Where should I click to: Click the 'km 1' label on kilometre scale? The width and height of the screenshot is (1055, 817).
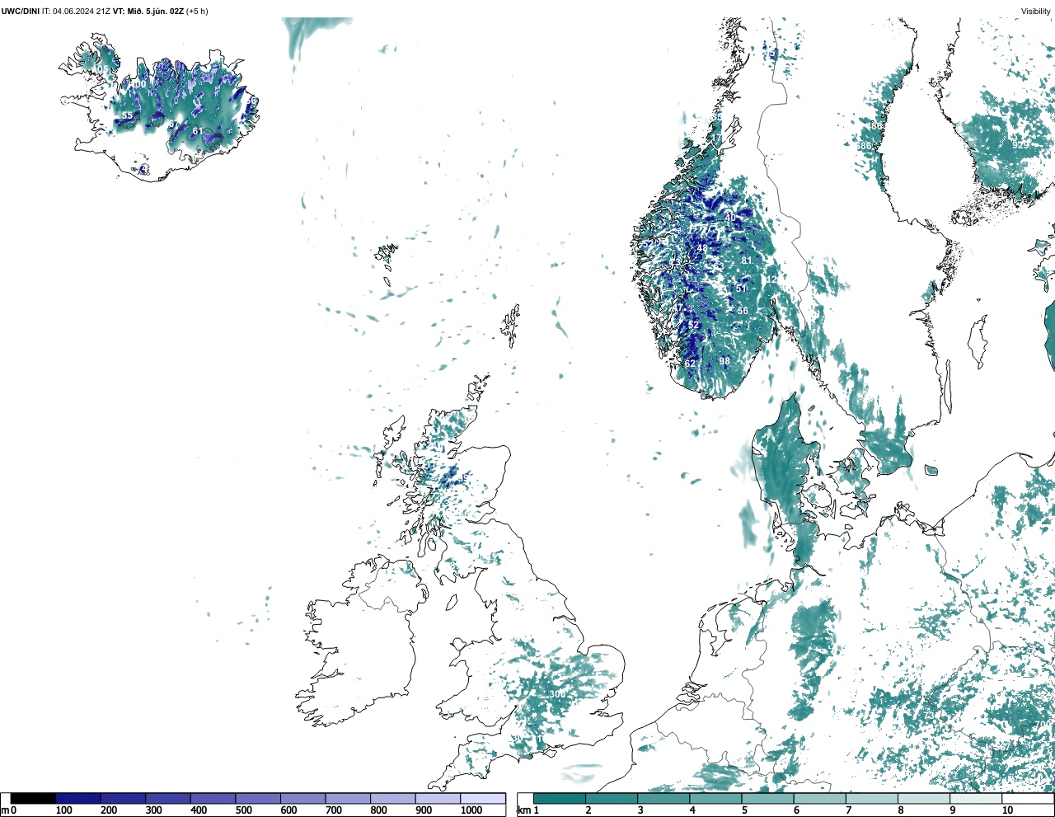pyautogui.click(x=527, y=810)
